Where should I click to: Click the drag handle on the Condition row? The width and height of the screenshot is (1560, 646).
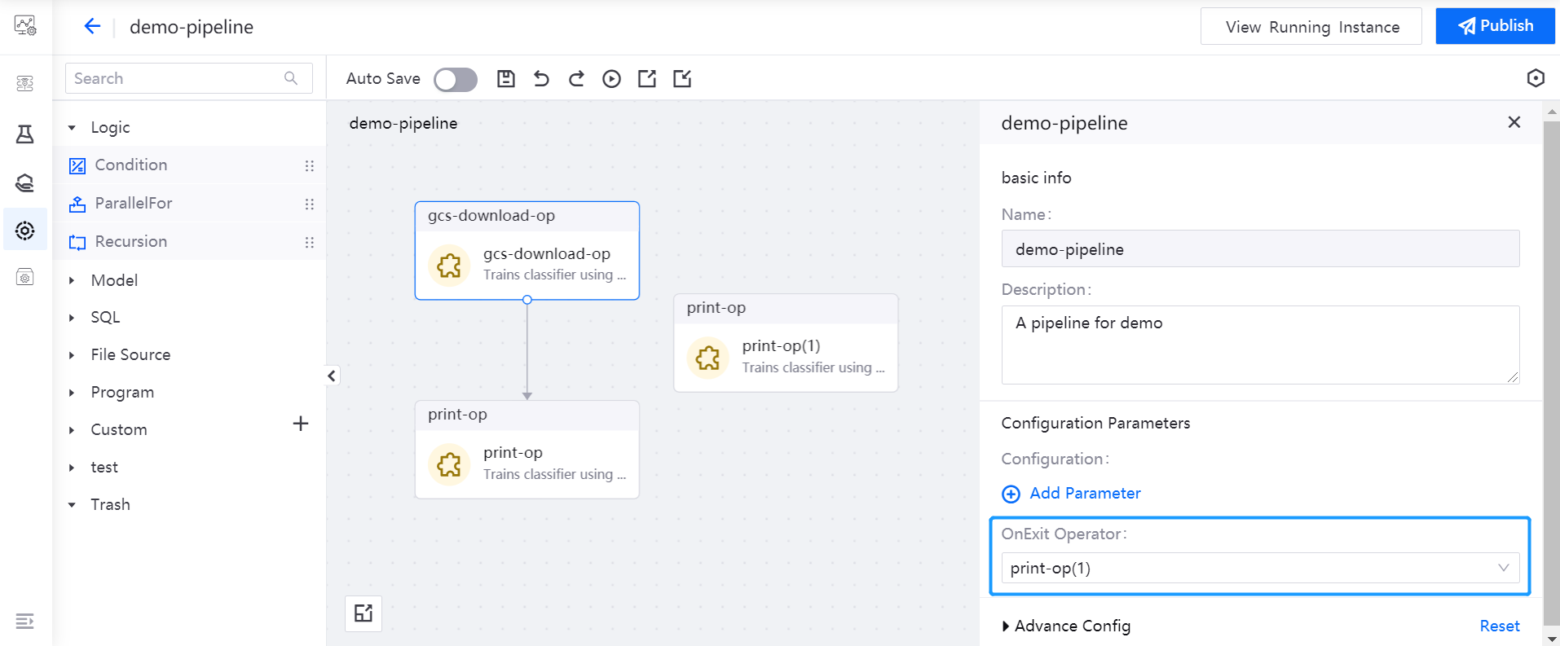310,166
